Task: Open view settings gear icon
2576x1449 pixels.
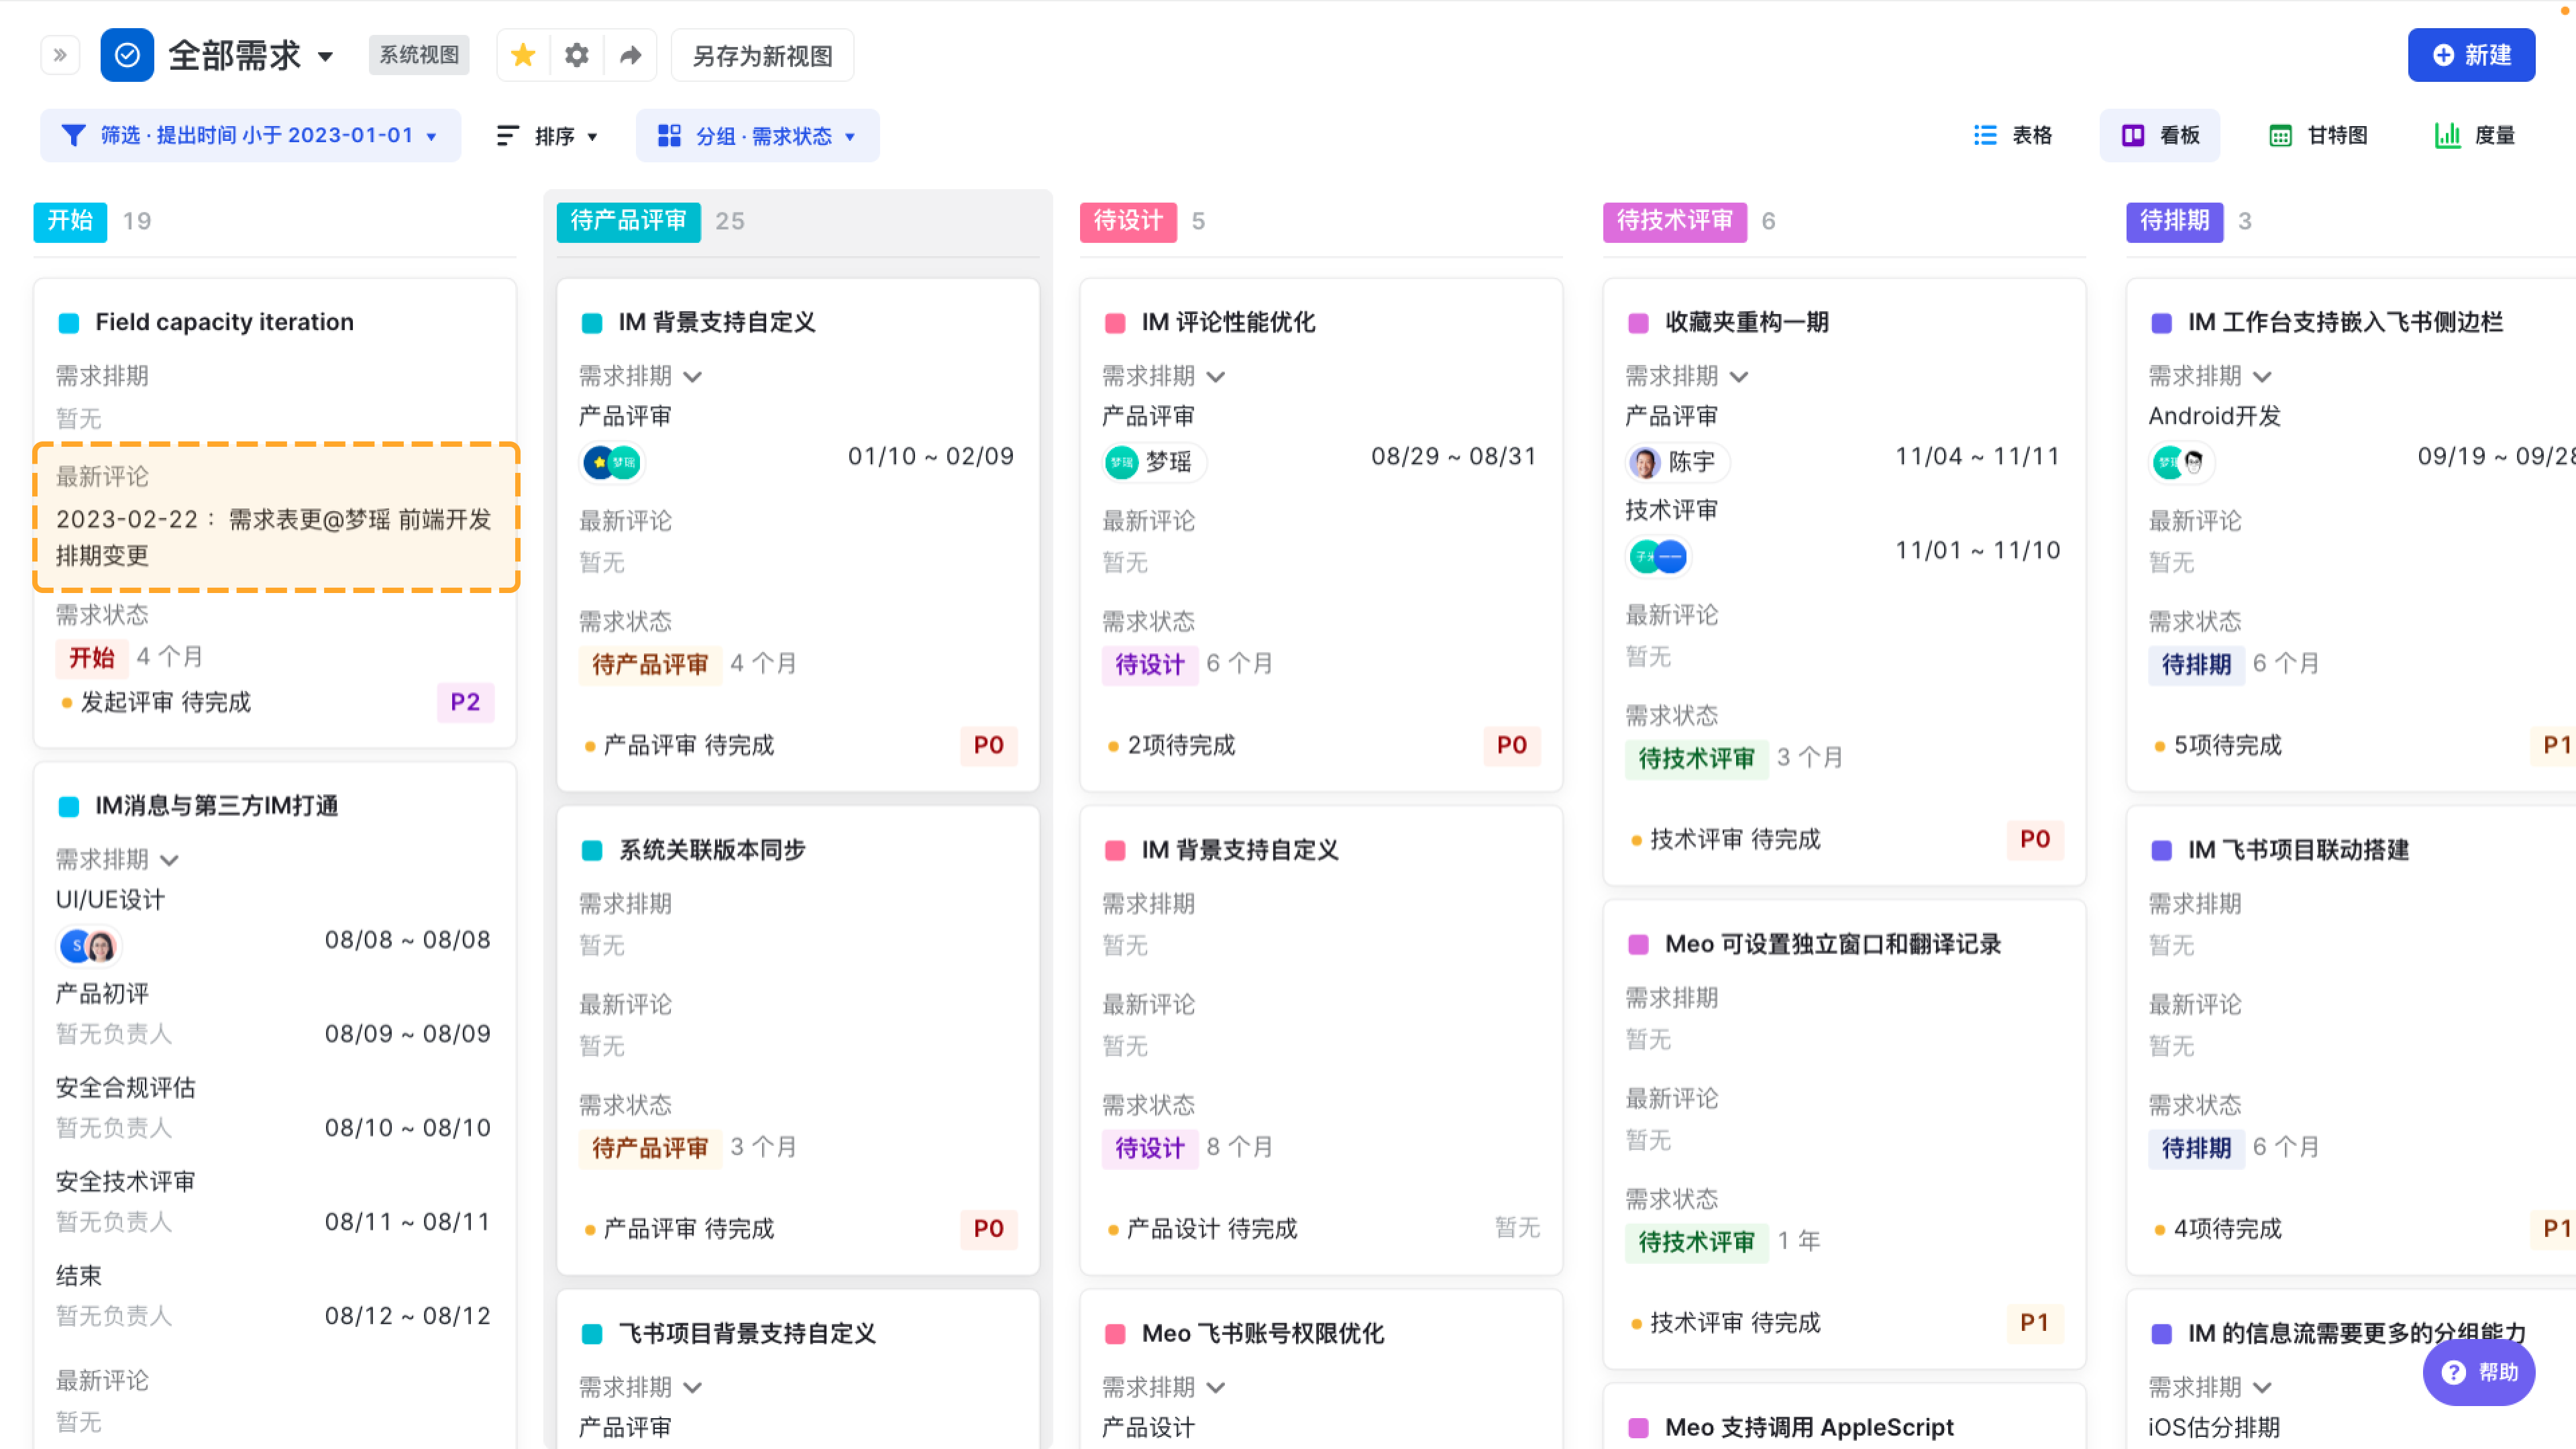Action: pyautogui.click(x=577, y=55)
